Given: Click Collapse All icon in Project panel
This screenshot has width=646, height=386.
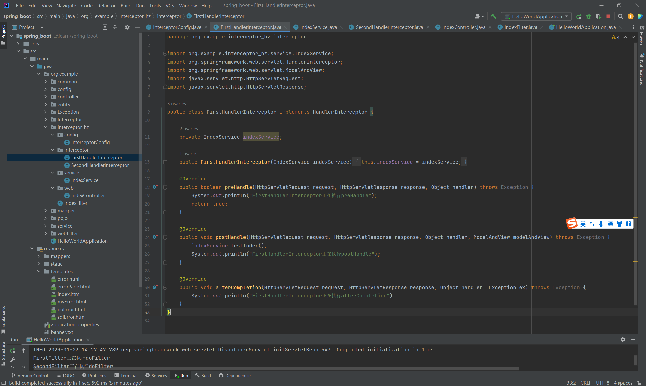Looking at the screenshot, I should (x=115, y=27).
